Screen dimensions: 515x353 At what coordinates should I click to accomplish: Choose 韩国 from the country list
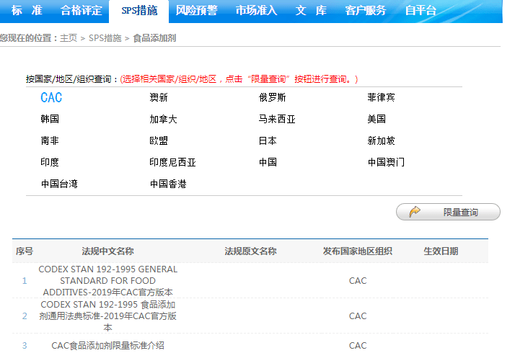[50, 119]
